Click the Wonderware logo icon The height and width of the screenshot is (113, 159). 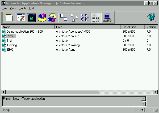click(152, 17)
